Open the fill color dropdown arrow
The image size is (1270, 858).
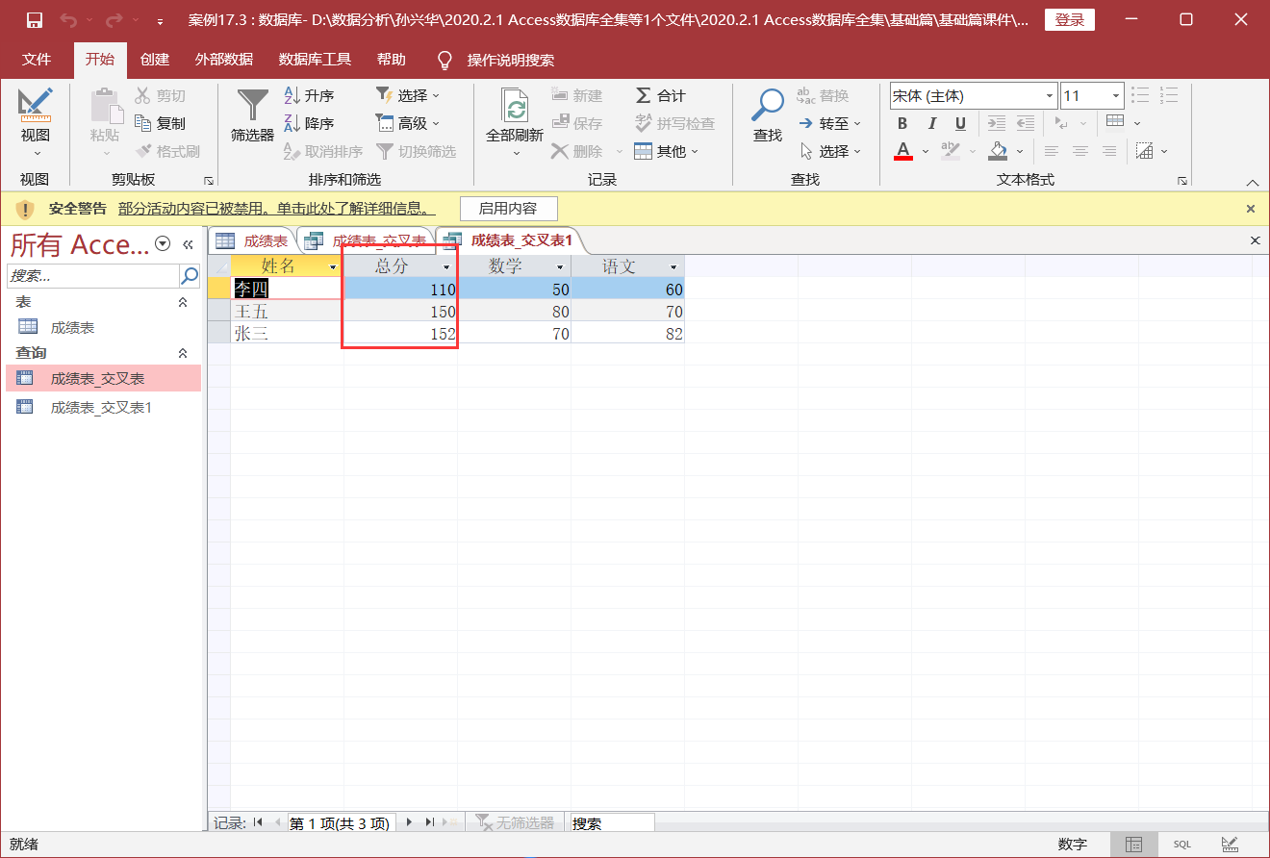click(1021, 151)
